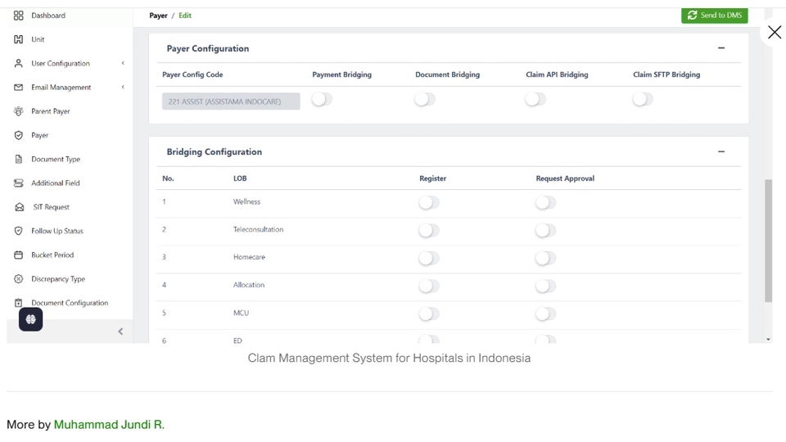Click the Teleconsultation LOB cell

pyautogui.click(x=258, y=229)
